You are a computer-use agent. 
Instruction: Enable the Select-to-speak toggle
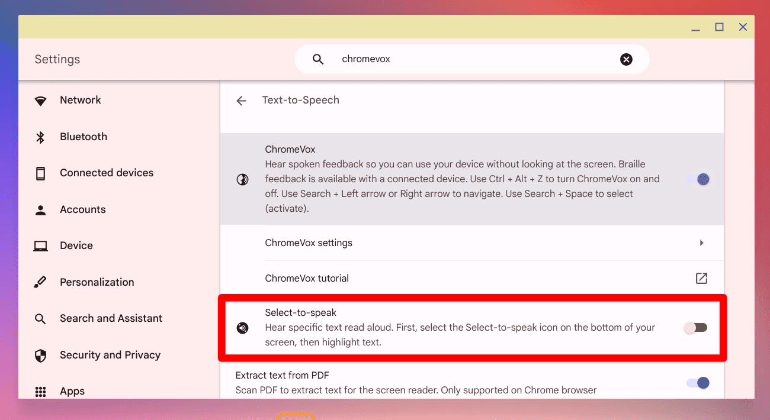tap(695, 328)
